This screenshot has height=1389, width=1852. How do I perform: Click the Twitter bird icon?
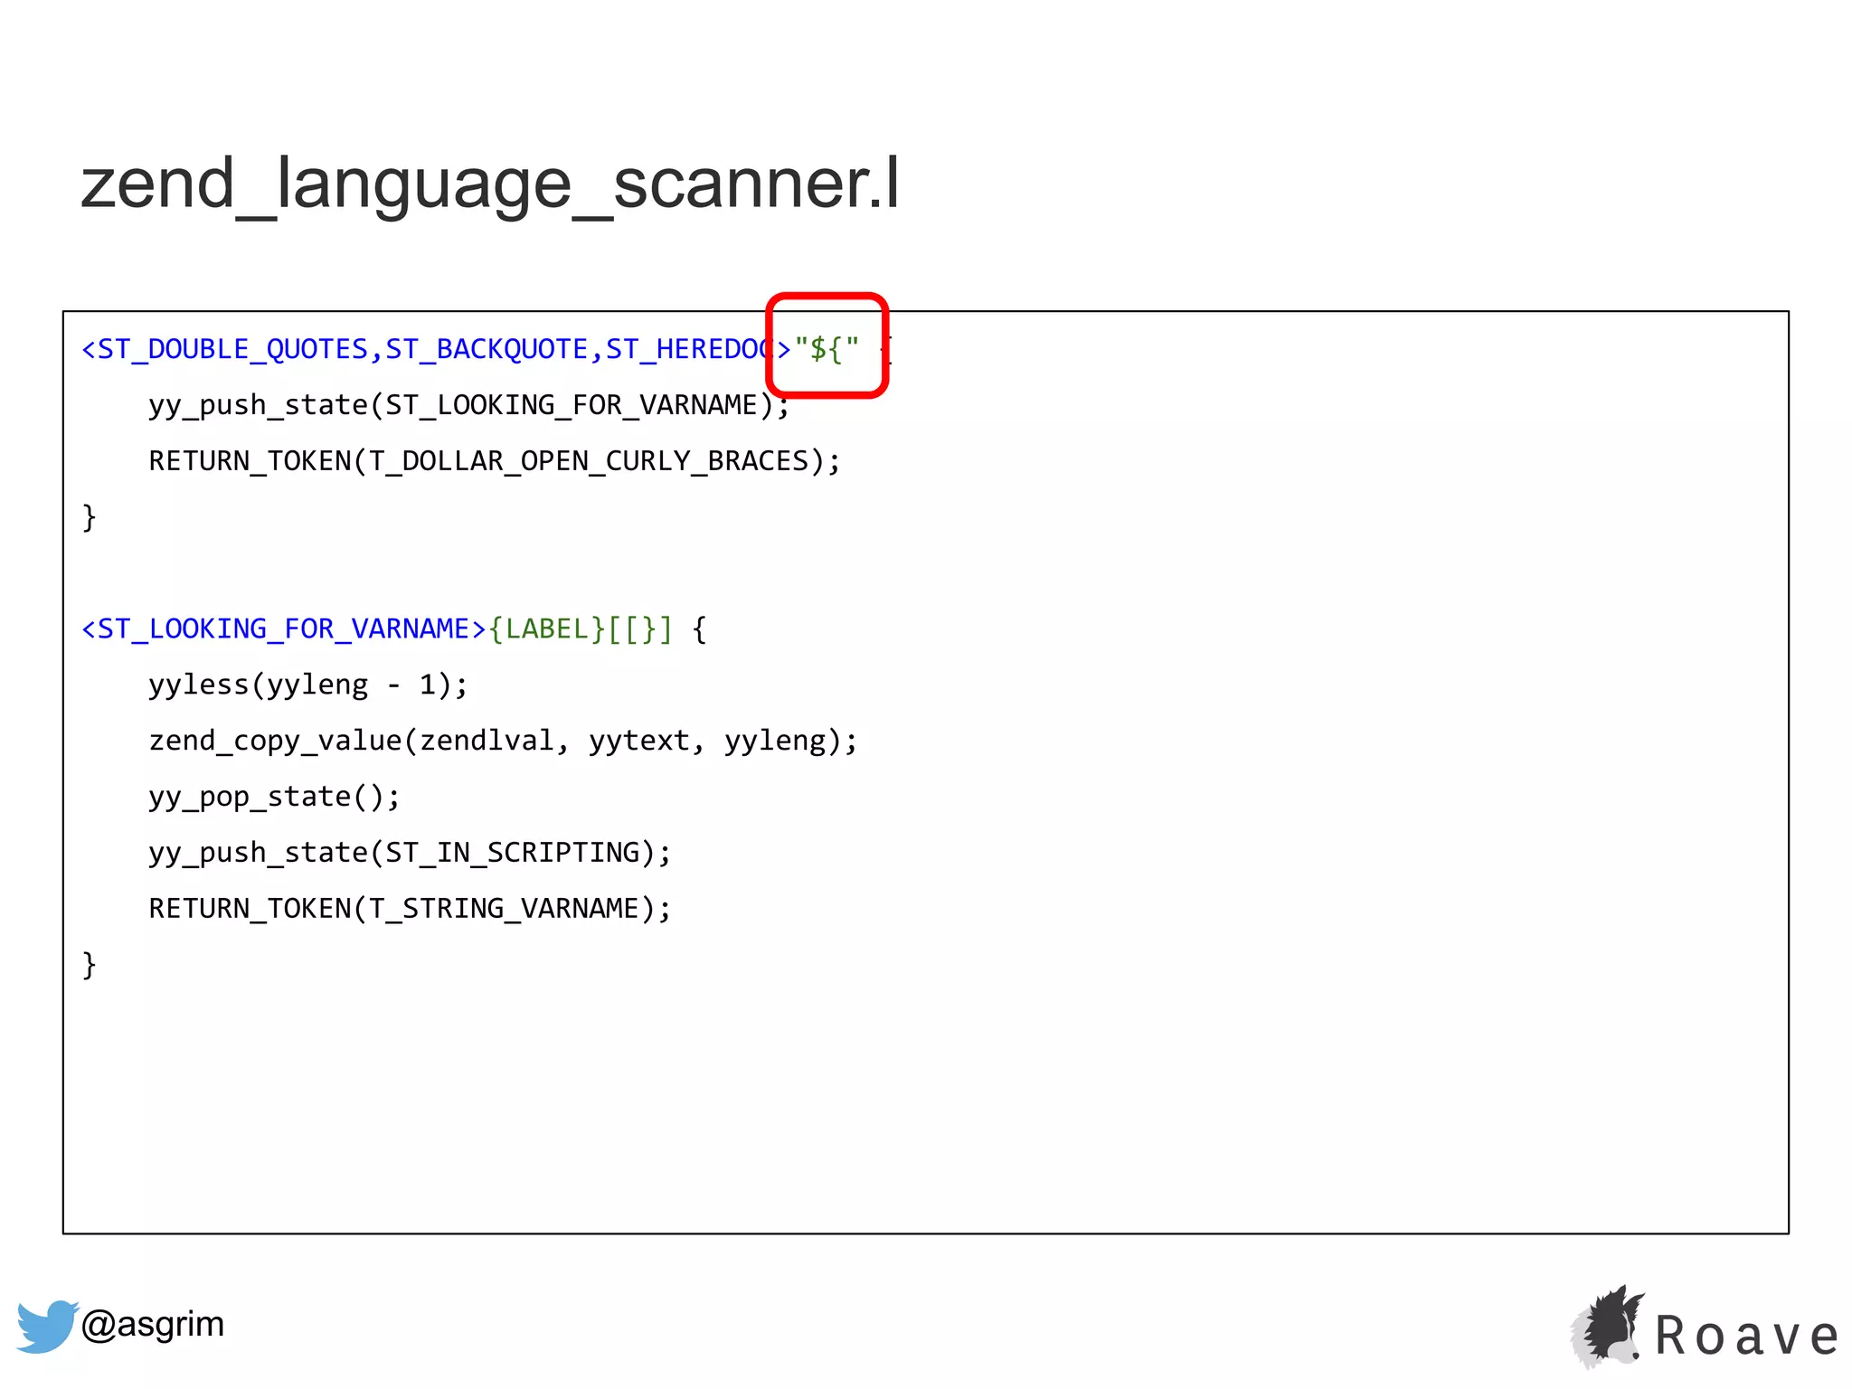click(x=47, y=1326)
